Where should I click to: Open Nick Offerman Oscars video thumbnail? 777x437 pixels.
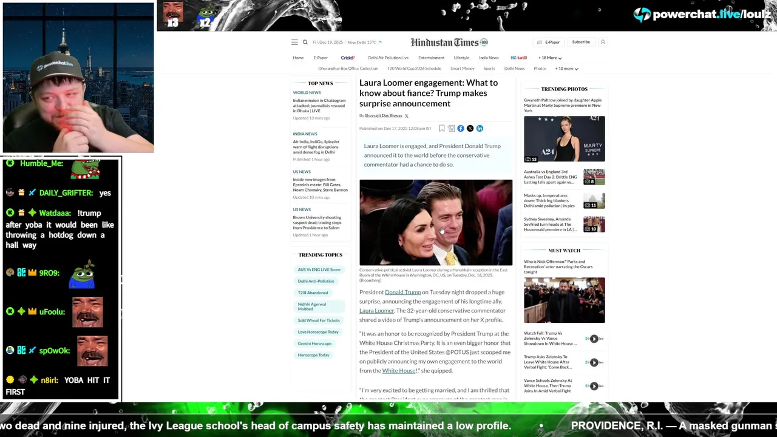point(565,300)
